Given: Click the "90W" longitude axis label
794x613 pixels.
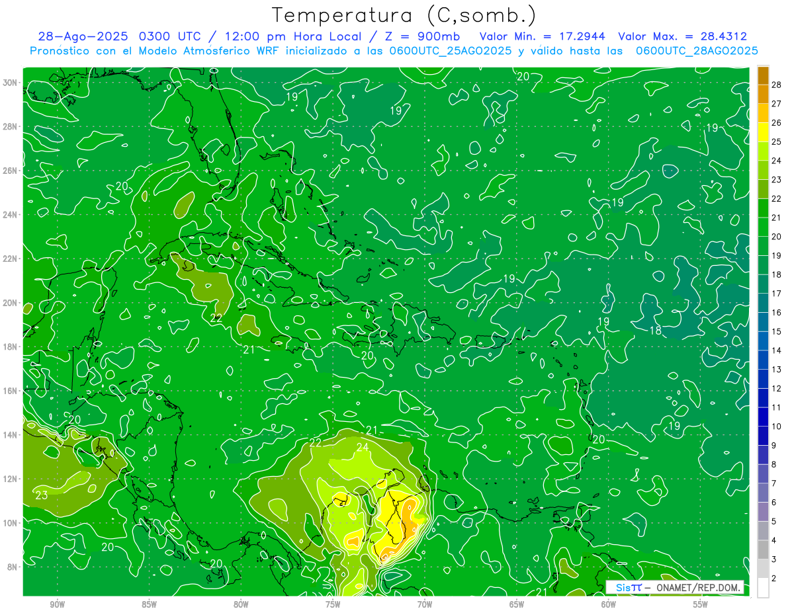Looking at the screenshot, I should click(58, 604).
